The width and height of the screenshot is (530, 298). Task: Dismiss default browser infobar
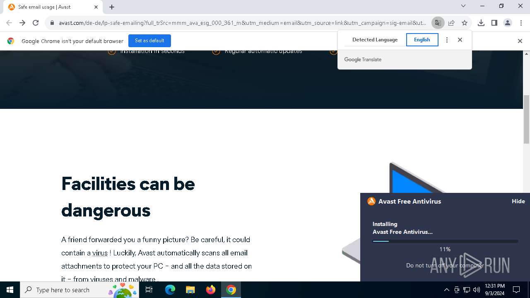(x=520, y=41)
